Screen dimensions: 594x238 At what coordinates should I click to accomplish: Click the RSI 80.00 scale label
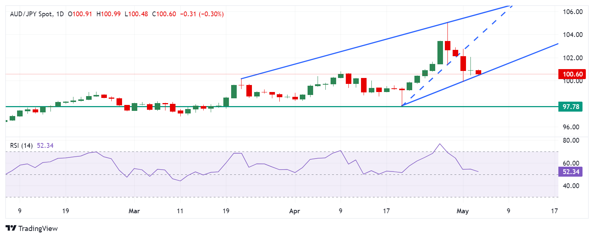pos(571,140)
